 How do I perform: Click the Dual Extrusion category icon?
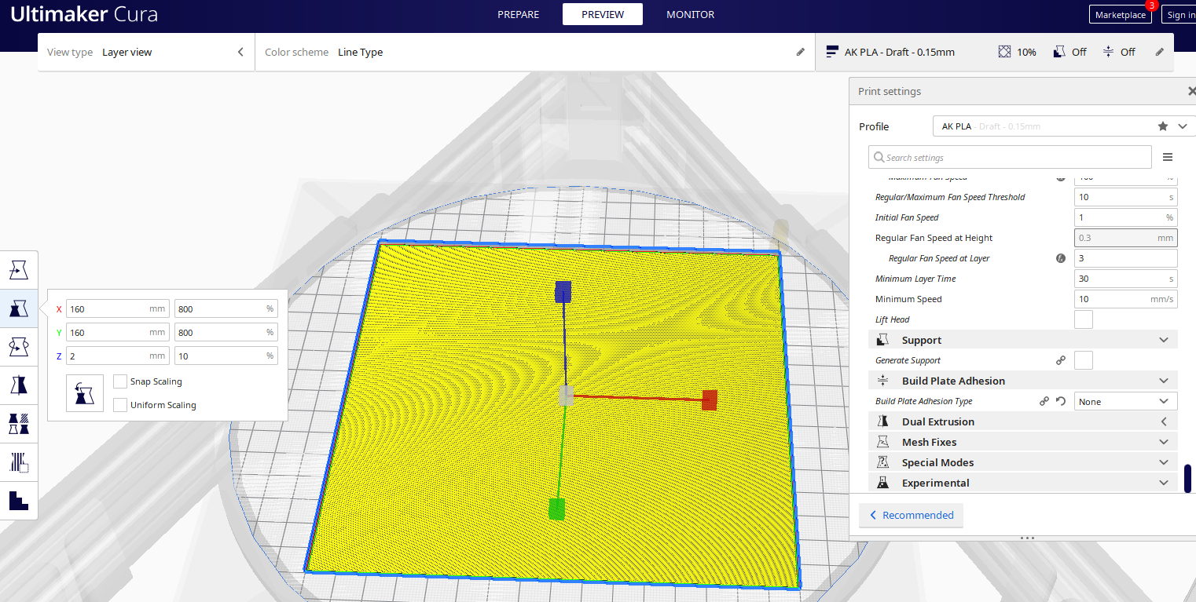(x=883, y=421)
